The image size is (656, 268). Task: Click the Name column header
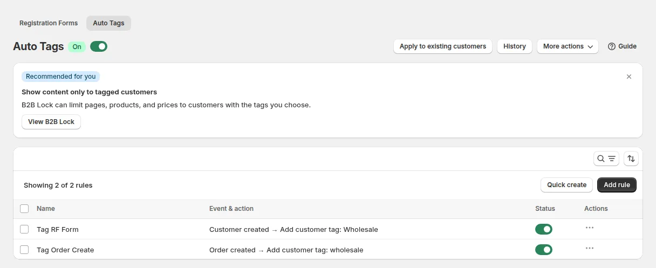(46, 209)
